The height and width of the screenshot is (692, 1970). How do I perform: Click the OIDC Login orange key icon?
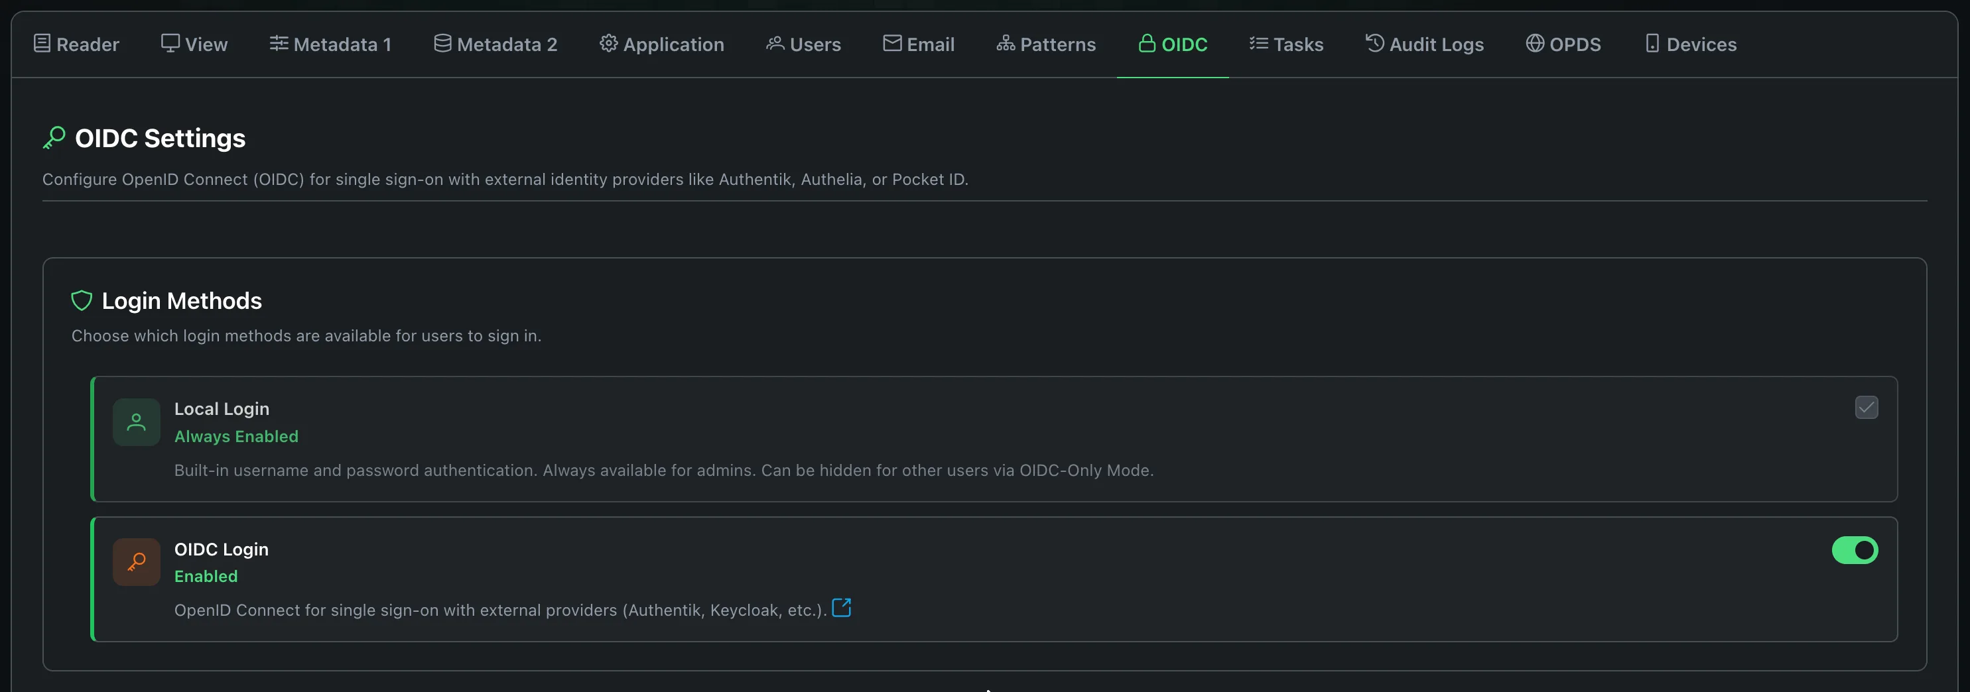coord(136,562)
